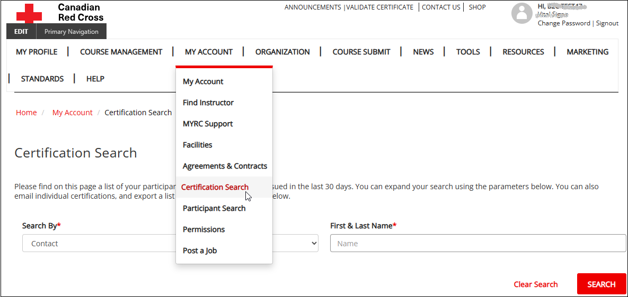Click Clear Search link
Screen dimensions: 628x297
(535, 284)
